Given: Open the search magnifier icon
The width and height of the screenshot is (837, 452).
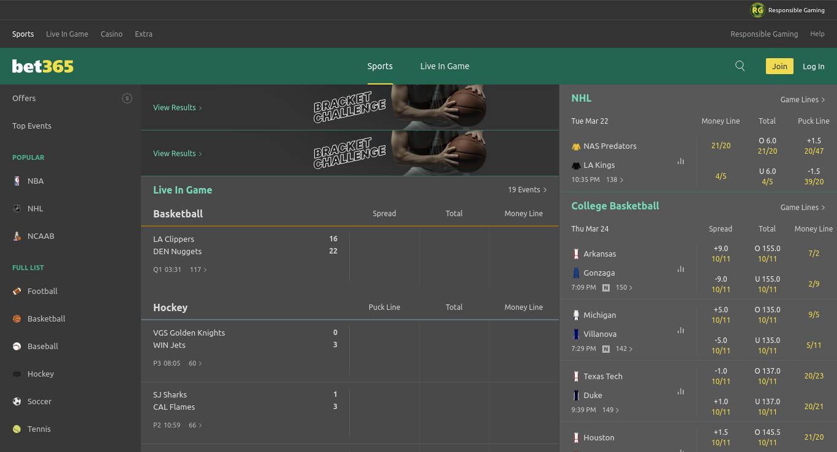Looking at the screenshot, I should coord(740,66).
